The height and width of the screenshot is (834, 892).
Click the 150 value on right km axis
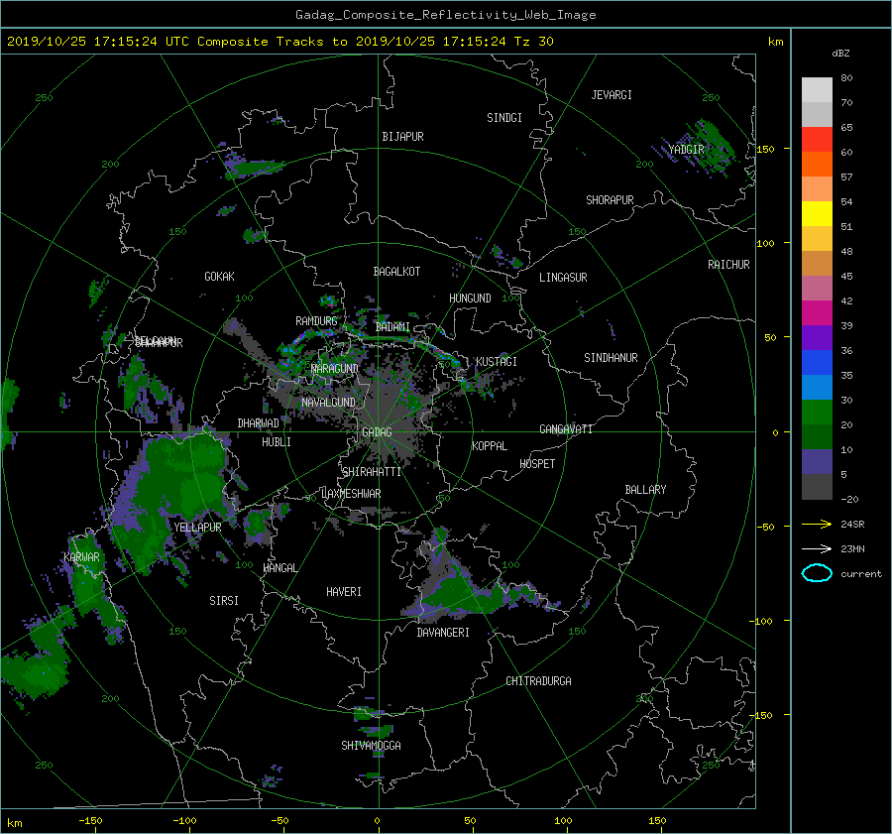click(766, 149)
